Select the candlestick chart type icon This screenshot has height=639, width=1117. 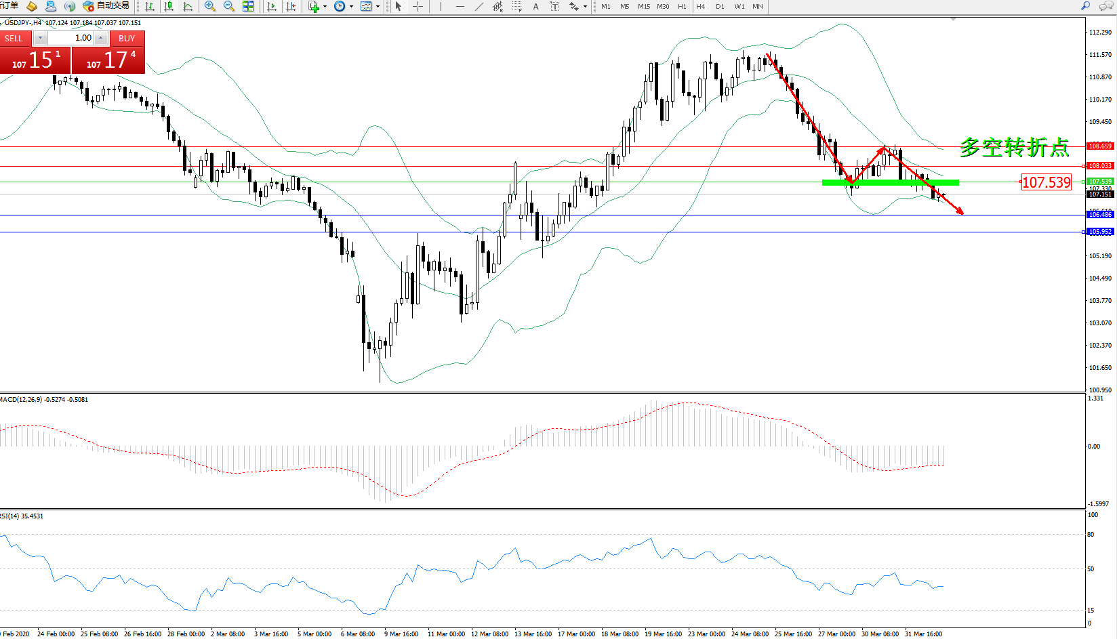click(169, 6)
